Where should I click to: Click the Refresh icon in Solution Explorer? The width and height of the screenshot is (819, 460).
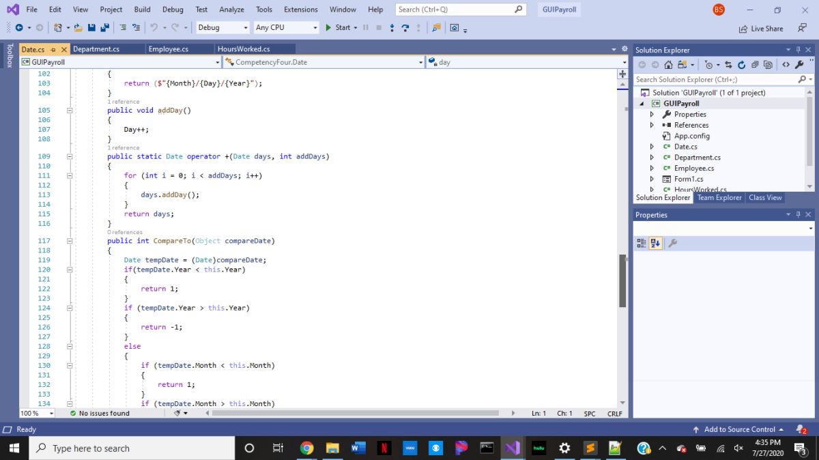742,65
